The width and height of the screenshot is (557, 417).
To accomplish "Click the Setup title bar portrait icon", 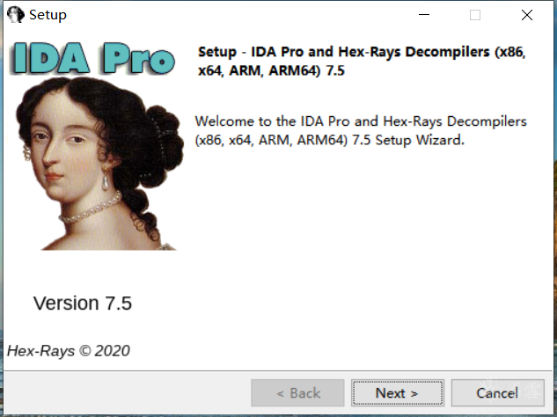I will coord(15,15).
